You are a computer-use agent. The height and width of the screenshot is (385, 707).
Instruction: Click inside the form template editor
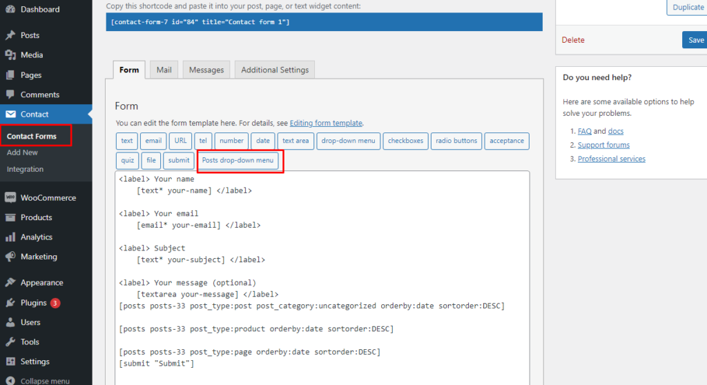click(322, 278)
